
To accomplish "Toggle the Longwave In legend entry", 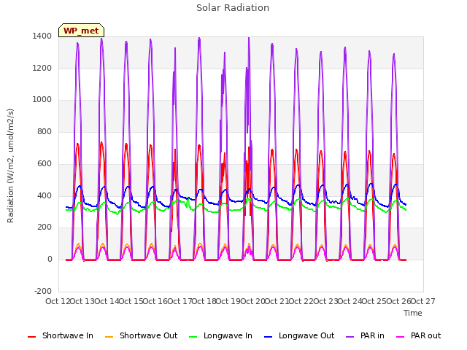I will click(220, 335).
